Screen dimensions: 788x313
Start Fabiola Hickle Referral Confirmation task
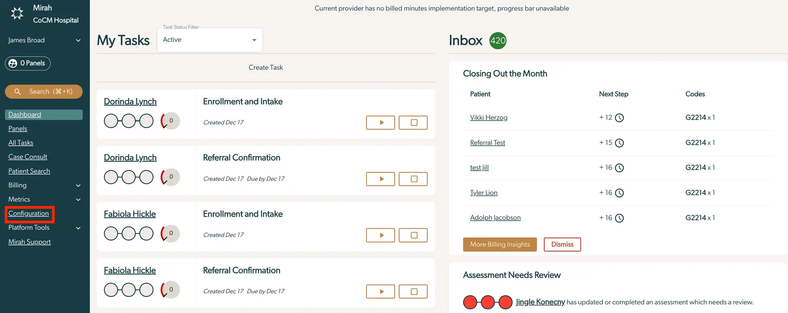[380, 291]
